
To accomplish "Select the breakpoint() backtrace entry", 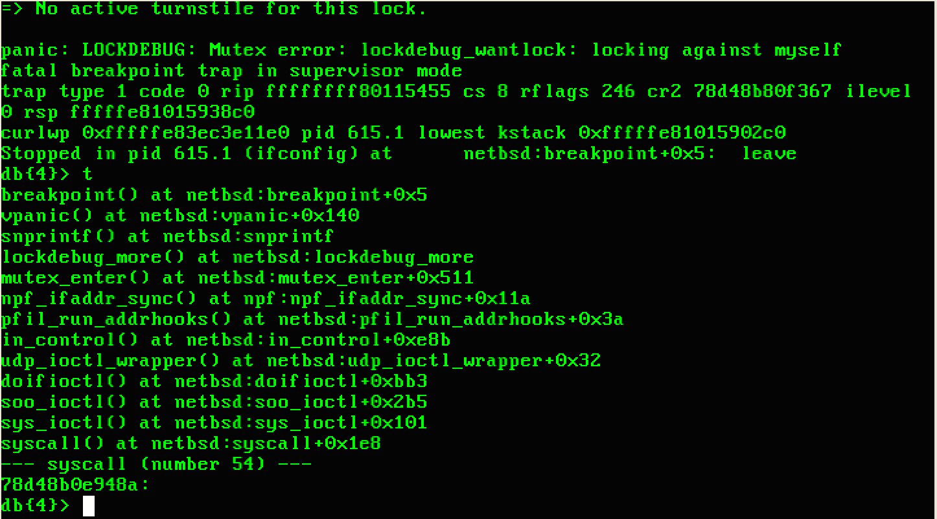I will (x=214, y=195).
